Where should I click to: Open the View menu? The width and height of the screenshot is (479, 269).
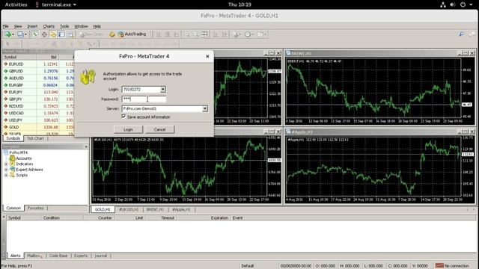click(18, 27)
